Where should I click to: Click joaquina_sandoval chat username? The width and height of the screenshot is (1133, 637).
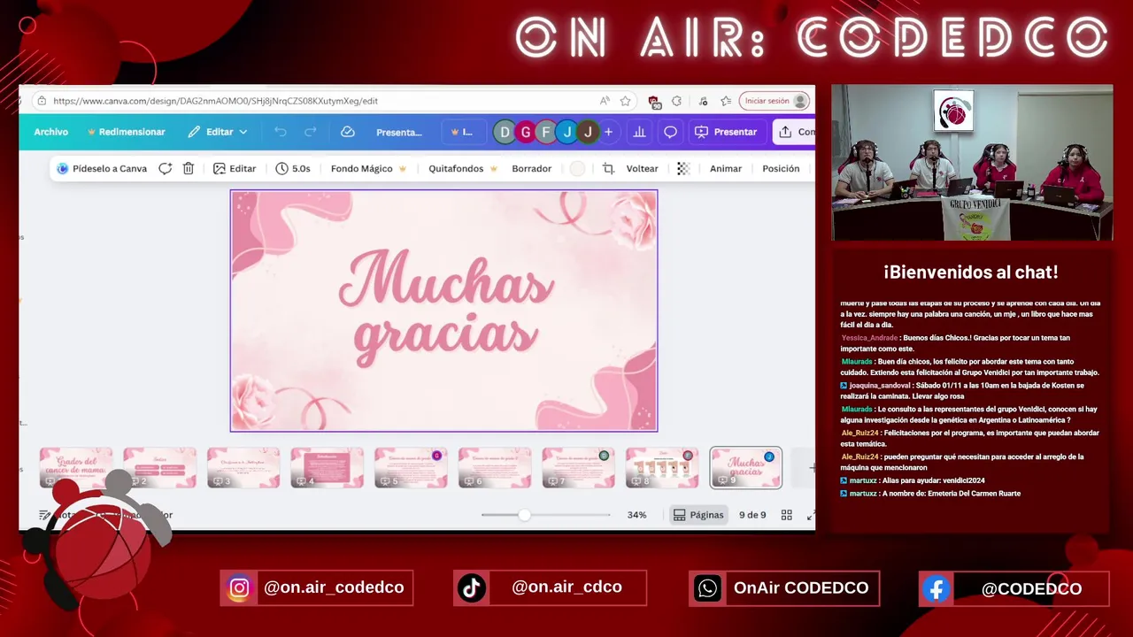click(880, 386)
